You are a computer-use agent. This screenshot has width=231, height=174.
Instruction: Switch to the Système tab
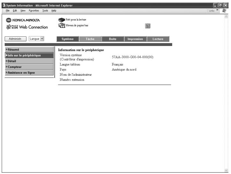pyautogui.click(x=68, y=39)
